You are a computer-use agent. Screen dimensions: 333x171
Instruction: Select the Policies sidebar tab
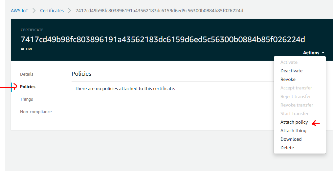click(x=28, y=86)
